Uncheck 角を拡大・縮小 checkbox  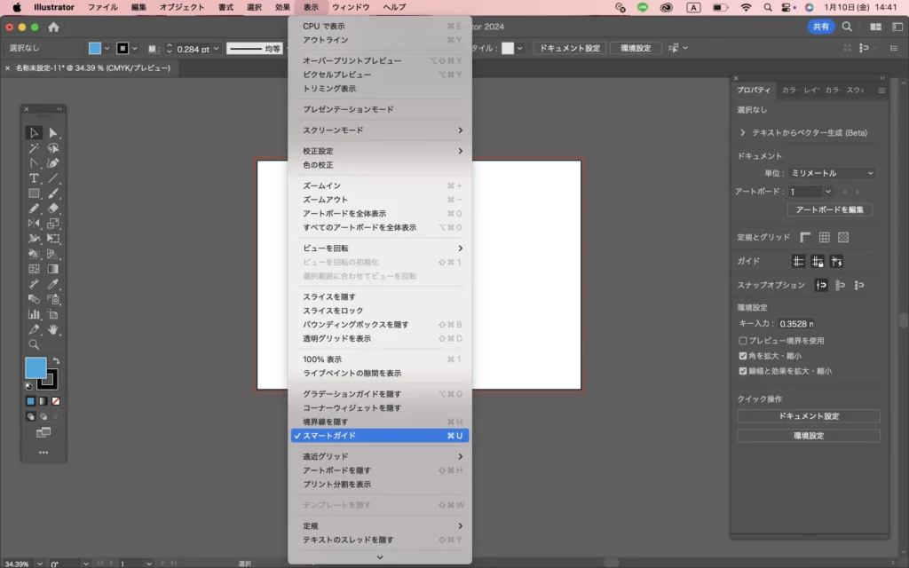pyautogui.click(x=742, y=356)
